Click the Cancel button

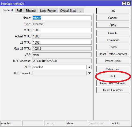click(x=113, y=18)
